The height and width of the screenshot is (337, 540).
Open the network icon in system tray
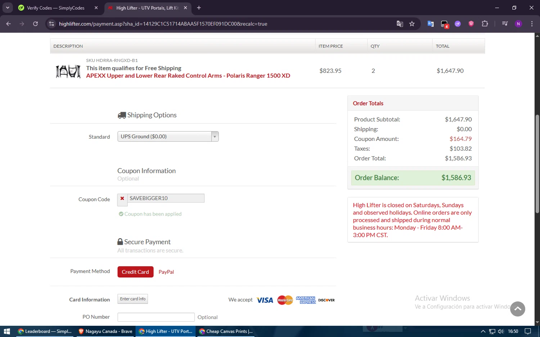click(x=492, y=331)
